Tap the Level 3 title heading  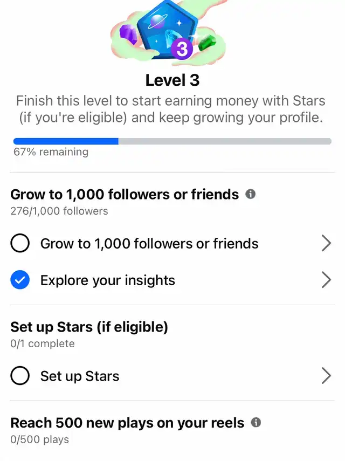tap(172, 80)
